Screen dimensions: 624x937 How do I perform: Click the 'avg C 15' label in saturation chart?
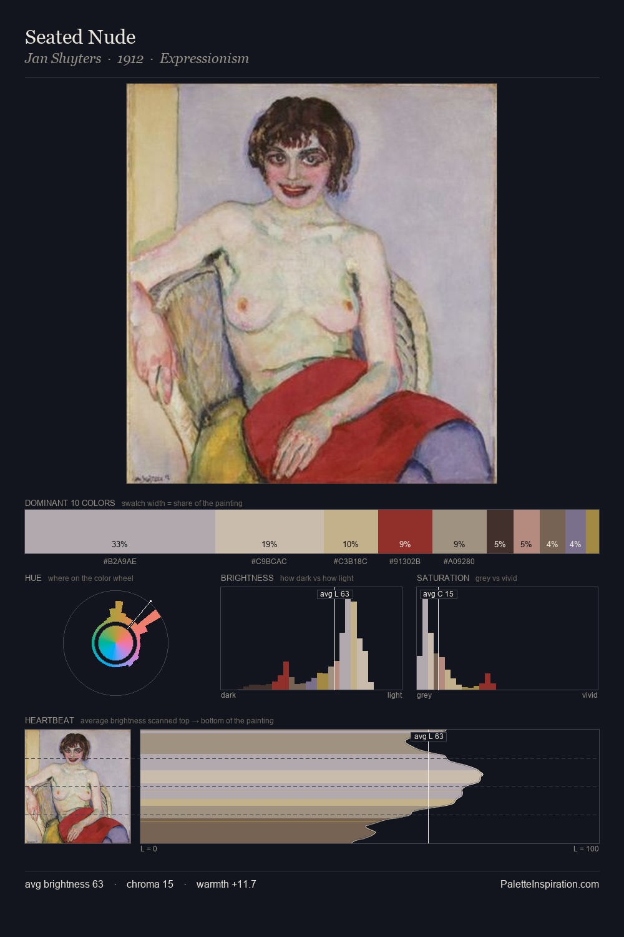(438, 594)
